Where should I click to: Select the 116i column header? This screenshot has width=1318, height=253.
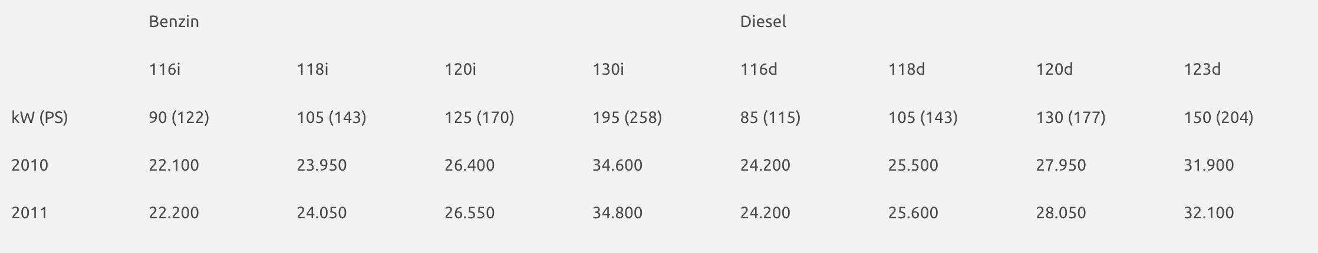[x=164, y=69]
